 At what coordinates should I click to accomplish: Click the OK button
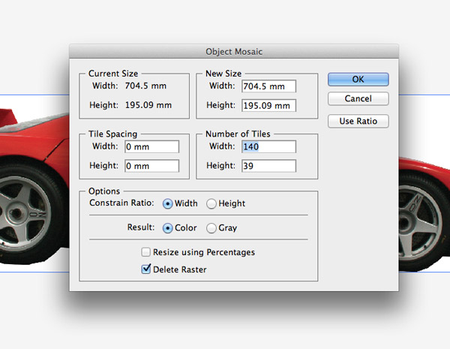[x=358, y=80]
